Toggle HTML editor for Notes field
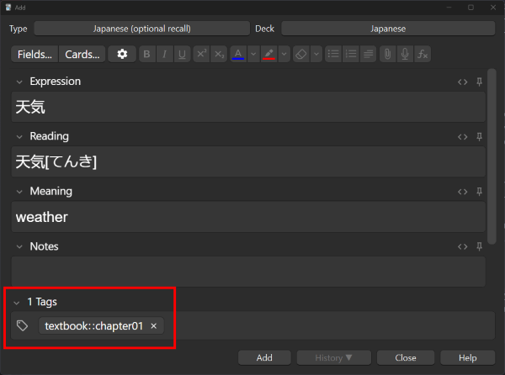This screenshot has width=505, height=375. point(462,246)
